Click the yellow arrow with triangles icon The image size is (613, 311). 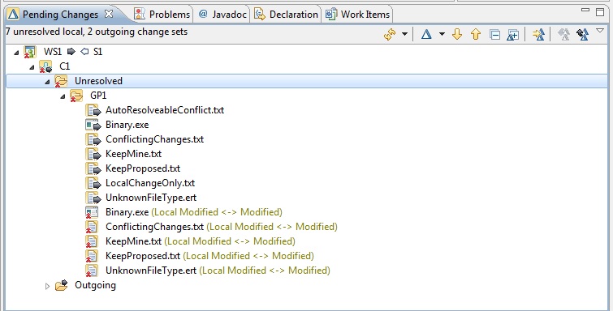pyautogui.click(x=539, y=34)
